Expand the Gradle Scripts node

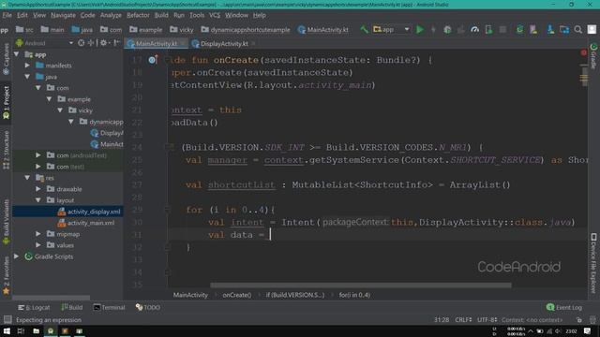(x=17, y=256)
